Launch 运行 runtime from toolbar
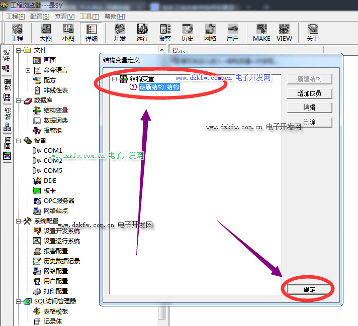The width and height of the screenshot is (358, 326). (x=142, y=33)
